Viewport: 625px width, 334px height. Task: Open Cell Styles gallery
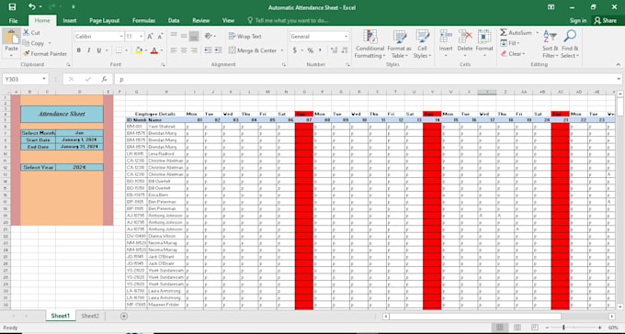tap(423, 44)
